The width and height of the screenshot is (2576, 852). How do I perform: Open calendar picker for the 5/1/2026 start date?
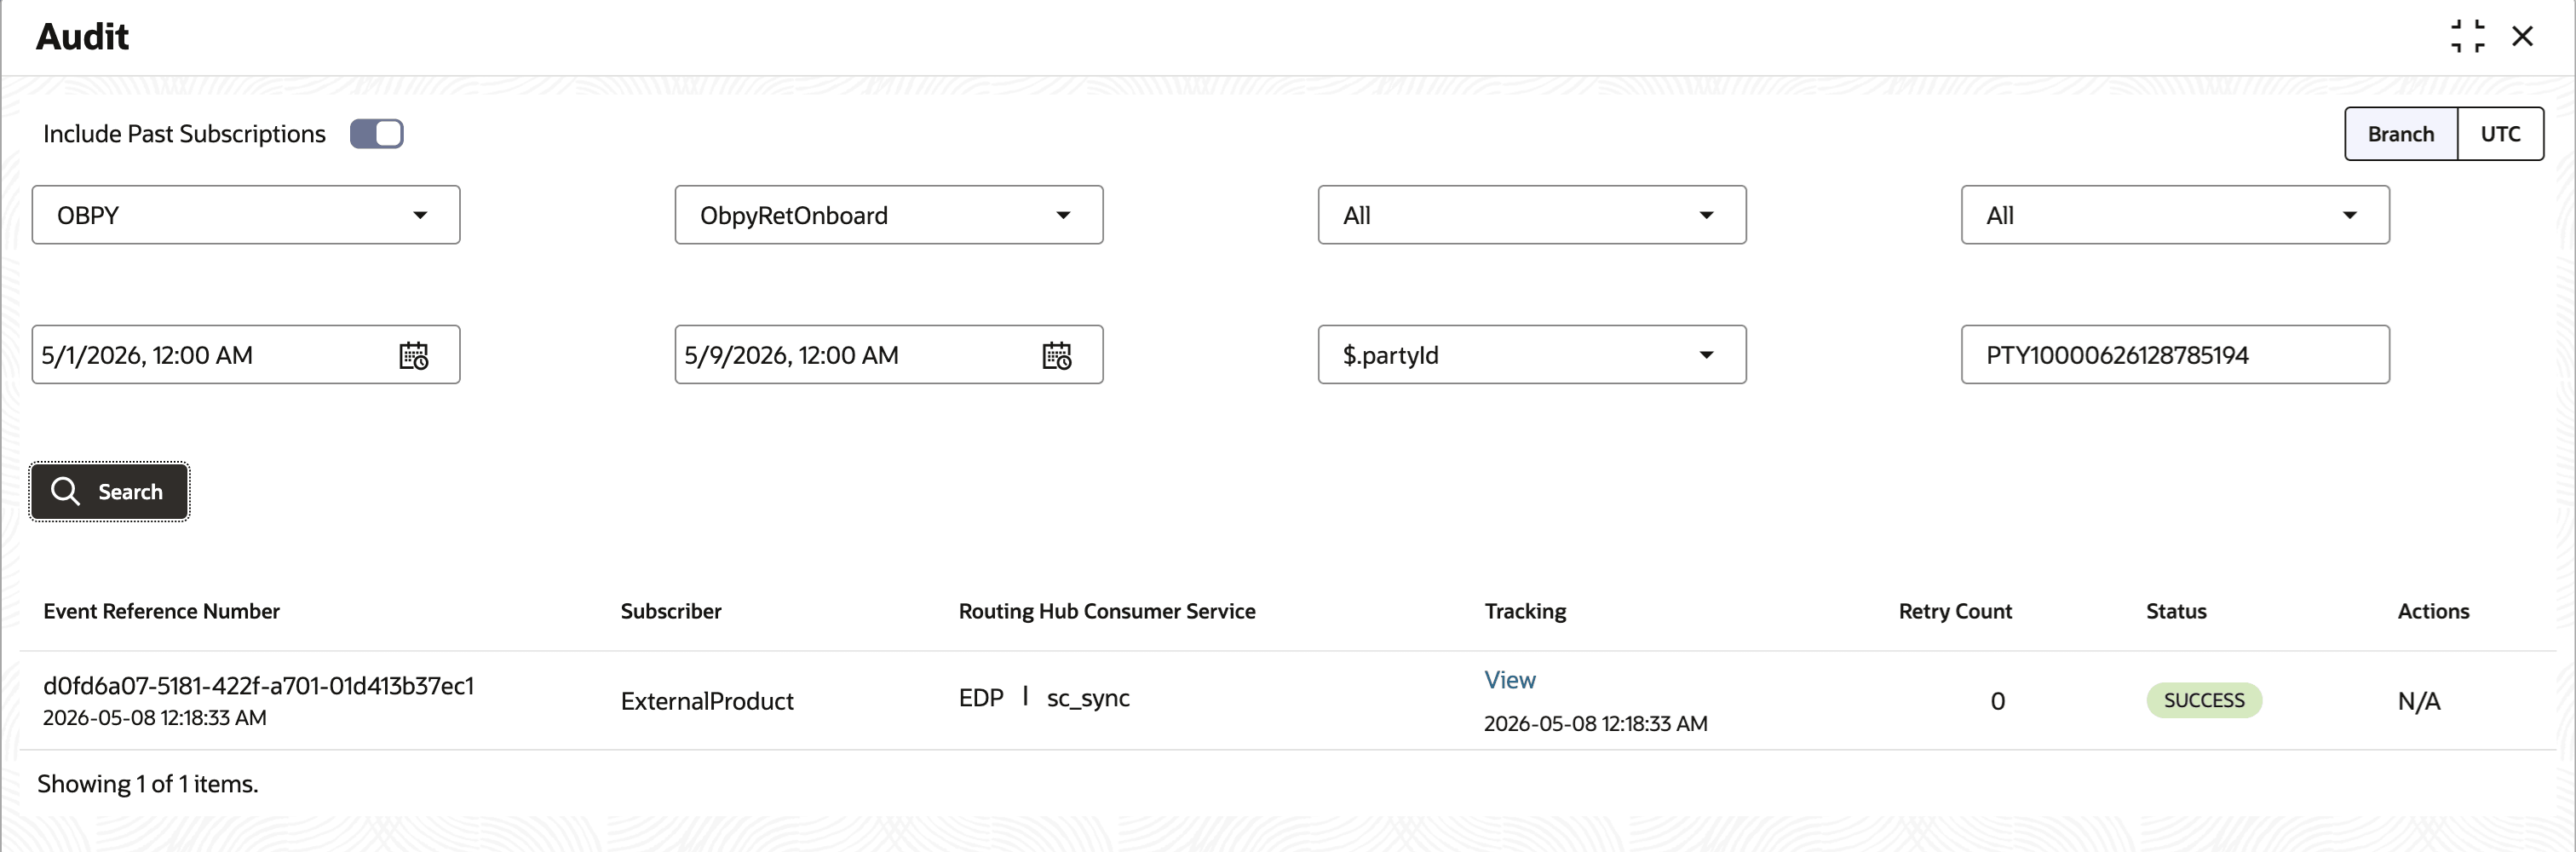(413, 355)
